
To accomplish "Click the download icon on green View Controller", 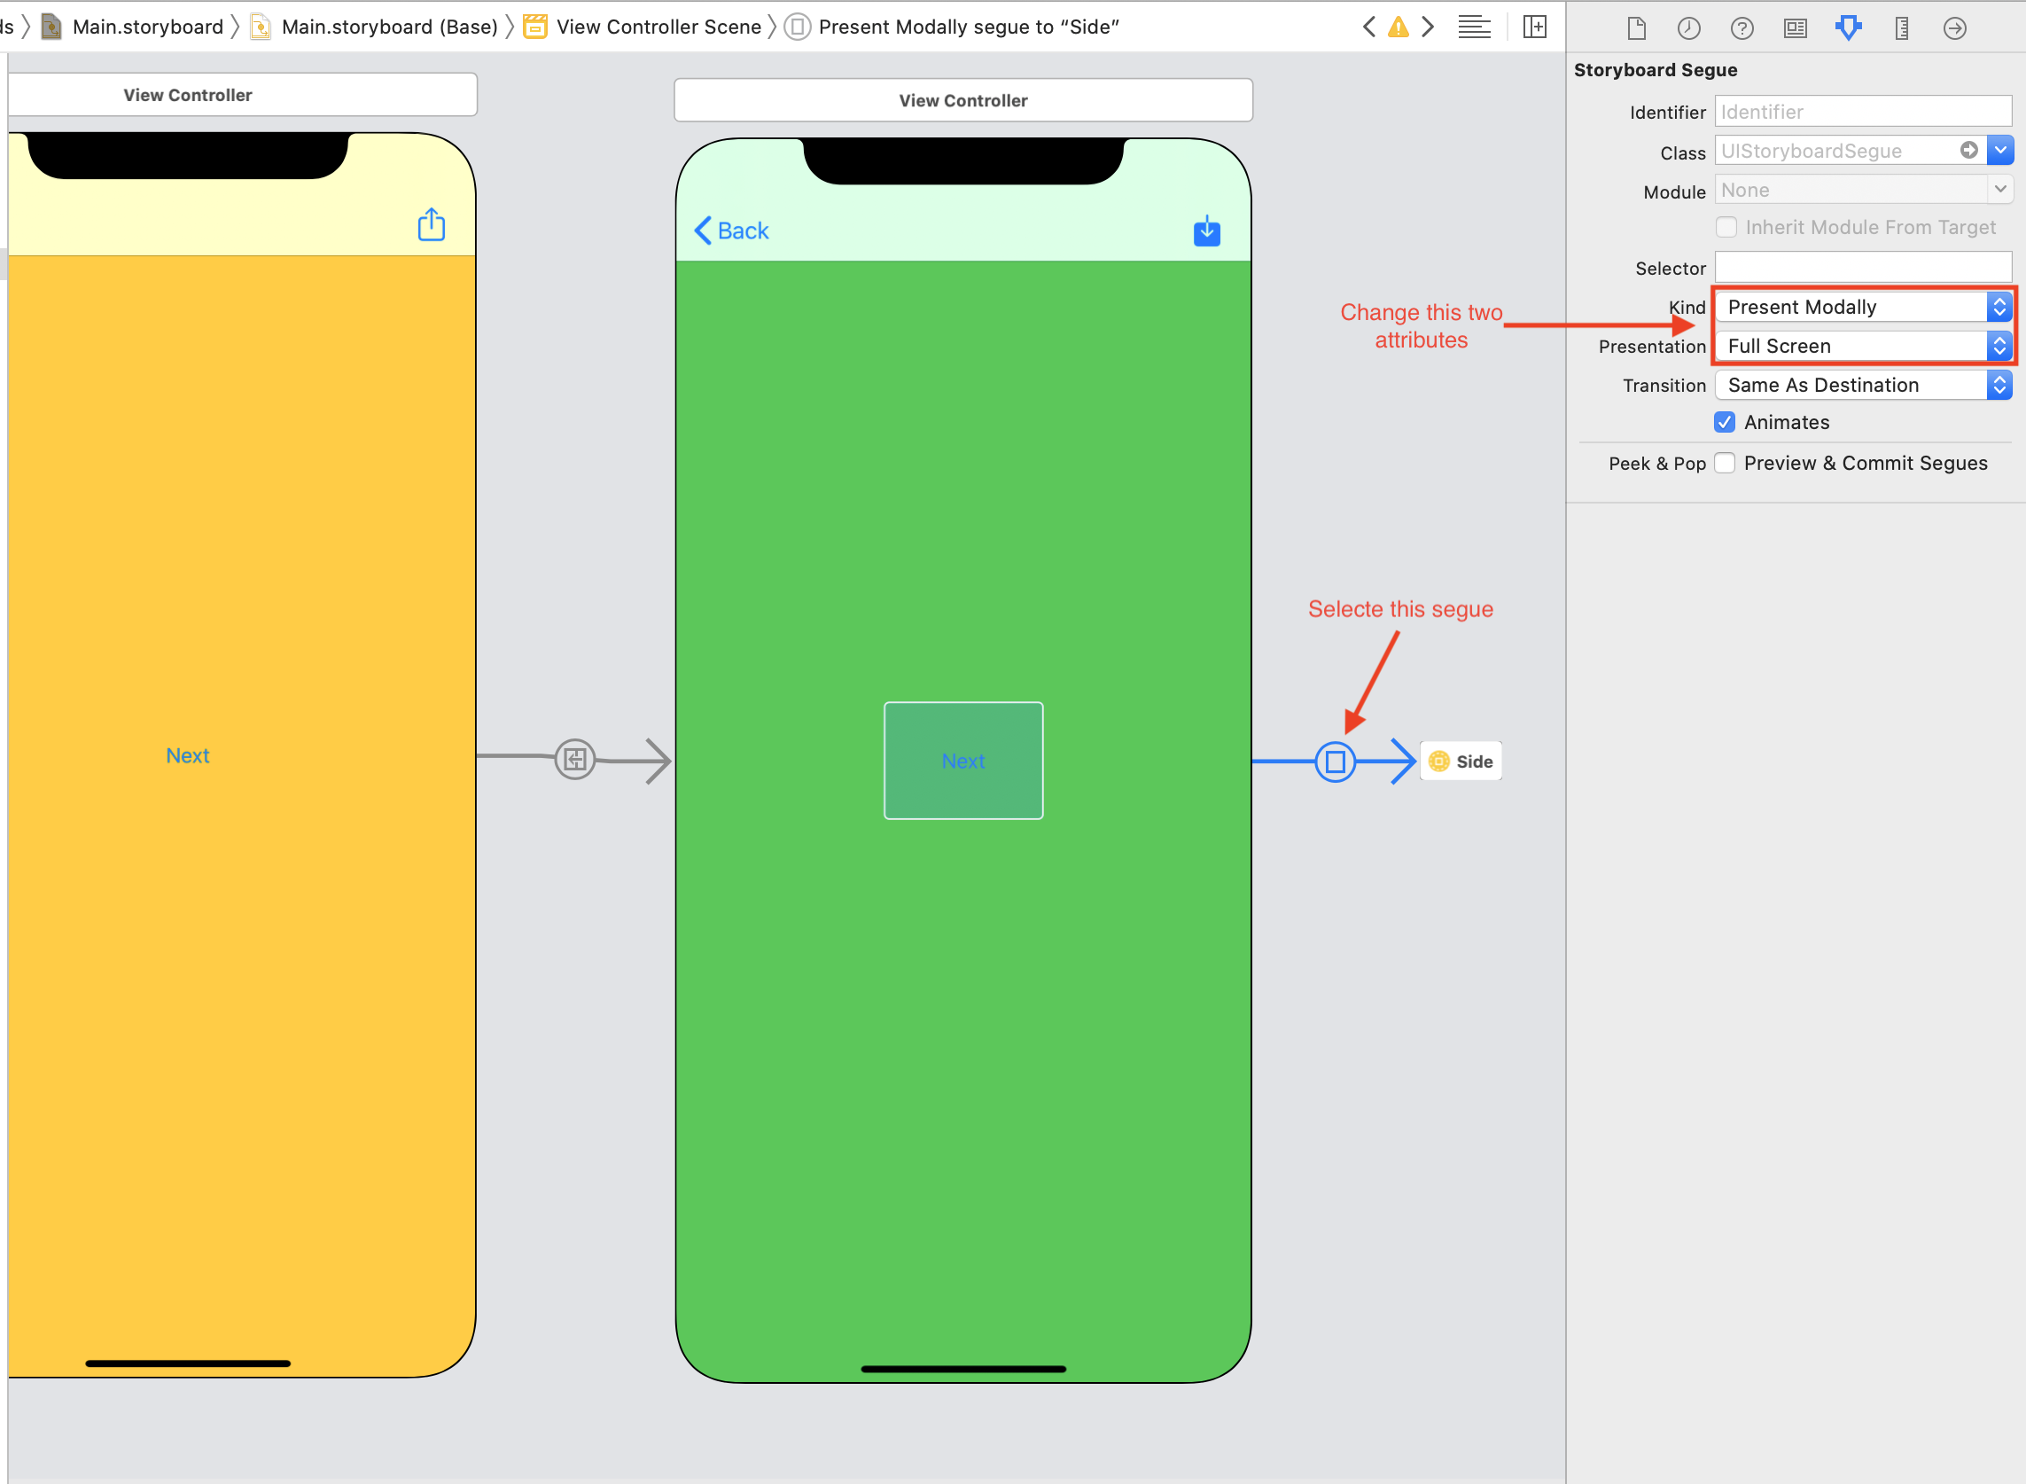I will 1206,230.
